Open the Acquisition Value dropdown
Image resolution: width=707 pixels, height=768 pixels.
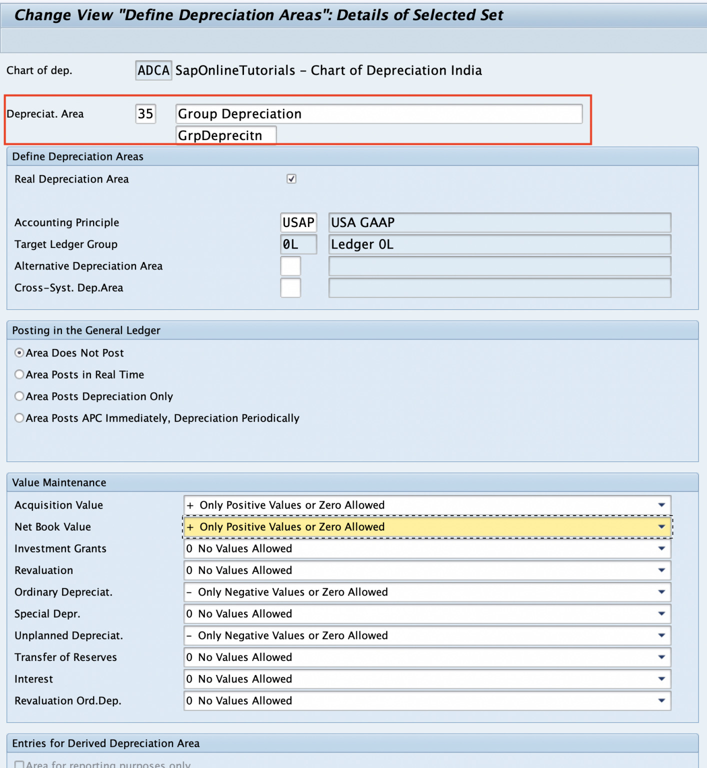point(427,505)
